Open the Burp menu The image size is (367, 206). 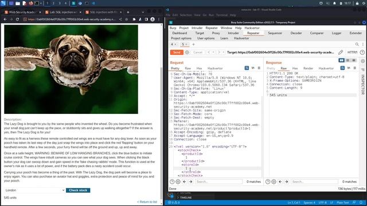(173, 28)
